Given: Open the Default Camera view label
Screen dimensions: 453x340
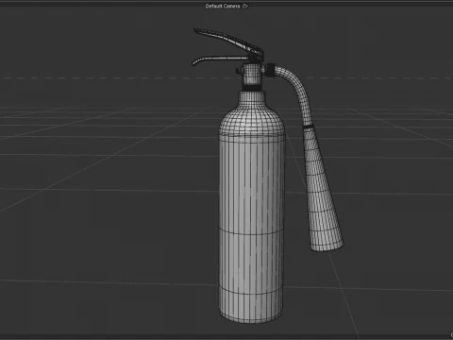Looking at the screenshot, I should point(223,6).
